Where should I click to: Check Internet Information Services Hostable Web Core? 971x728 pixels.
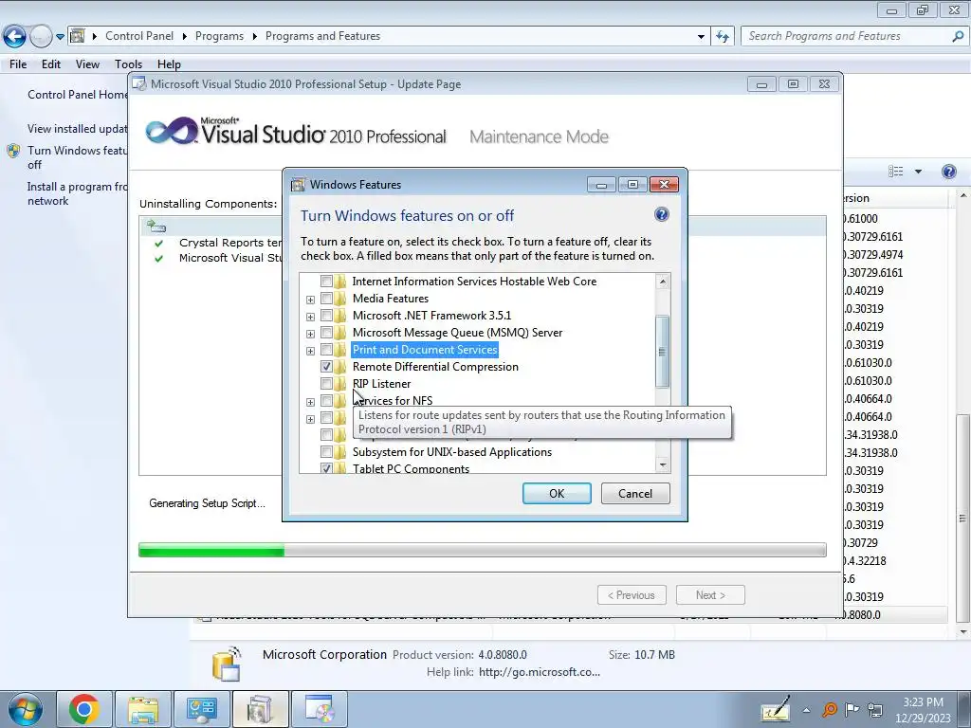coord(326,281)
